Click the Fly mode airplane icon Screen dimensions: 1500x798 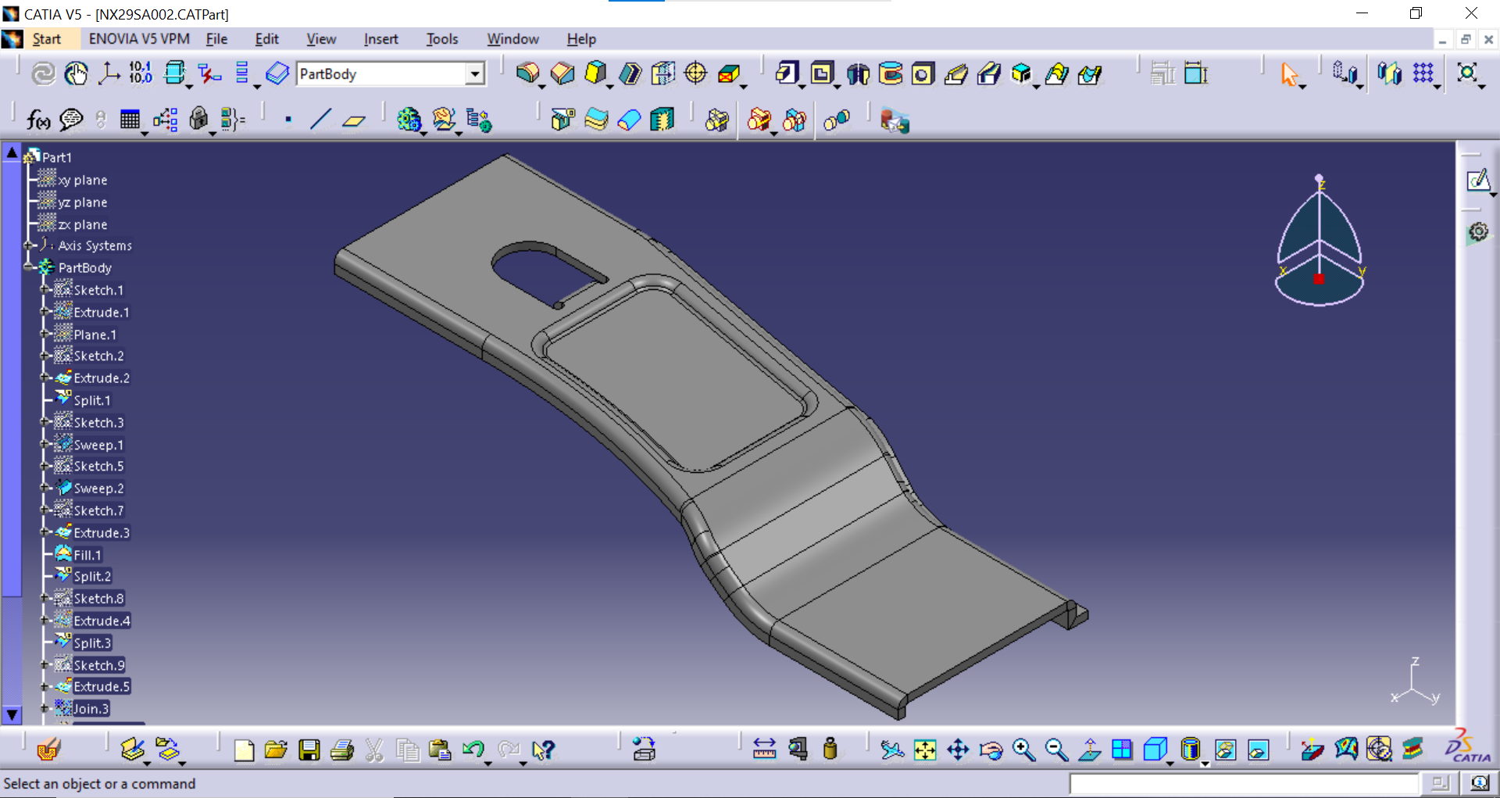[x=891, y=750]
